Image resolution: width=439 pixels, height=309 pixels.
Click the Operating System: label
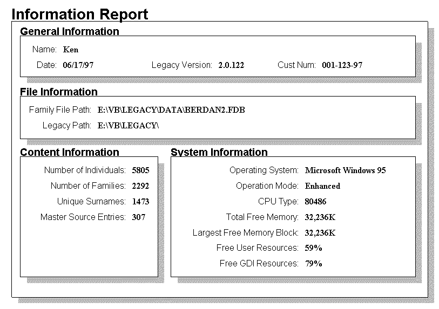point(264,170)
